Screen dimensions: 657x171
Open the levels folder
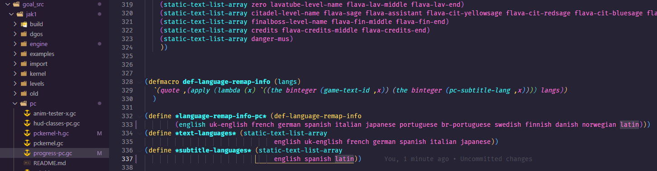click(x=37, y=84)
